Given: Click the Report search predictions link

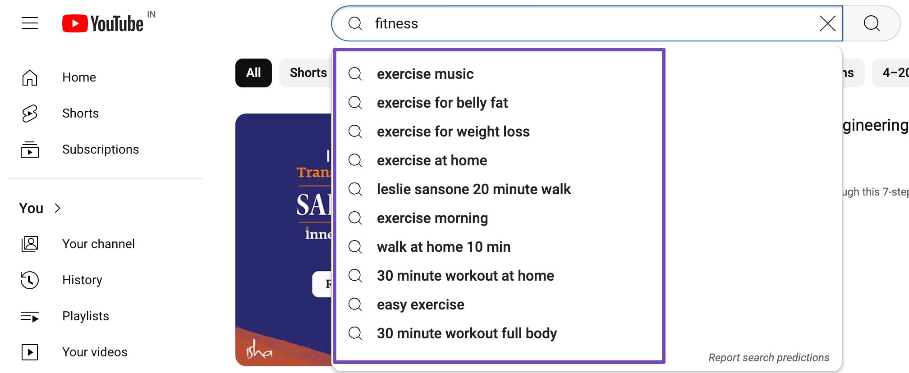Looking at the screenshot, I should click(x=768, y=358).
